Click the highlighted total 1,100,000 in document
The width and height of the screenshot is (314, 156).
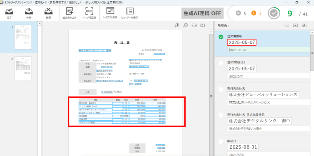coord(108,92)
